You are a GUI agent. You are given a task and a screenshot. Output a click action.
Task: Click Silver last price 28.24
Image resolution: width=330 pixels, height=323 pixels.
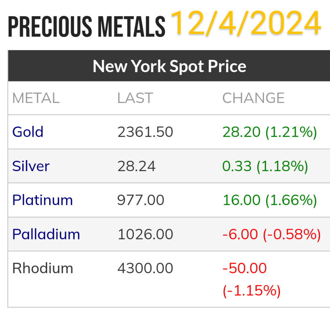(x=136, y=166)
